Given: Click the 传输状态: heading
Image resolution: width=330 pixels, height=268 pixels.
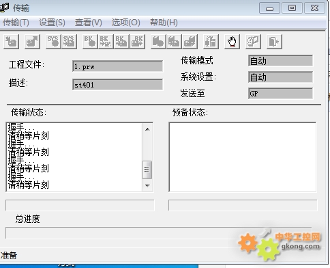Looking at the screenshot, I should [x=29, y=112].
